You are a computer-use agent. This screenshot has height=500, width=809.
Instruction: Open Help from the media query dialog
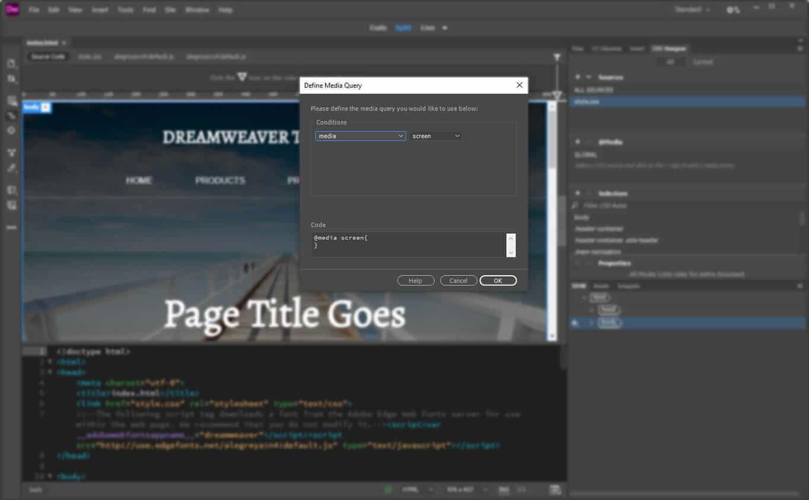(415, 281)
